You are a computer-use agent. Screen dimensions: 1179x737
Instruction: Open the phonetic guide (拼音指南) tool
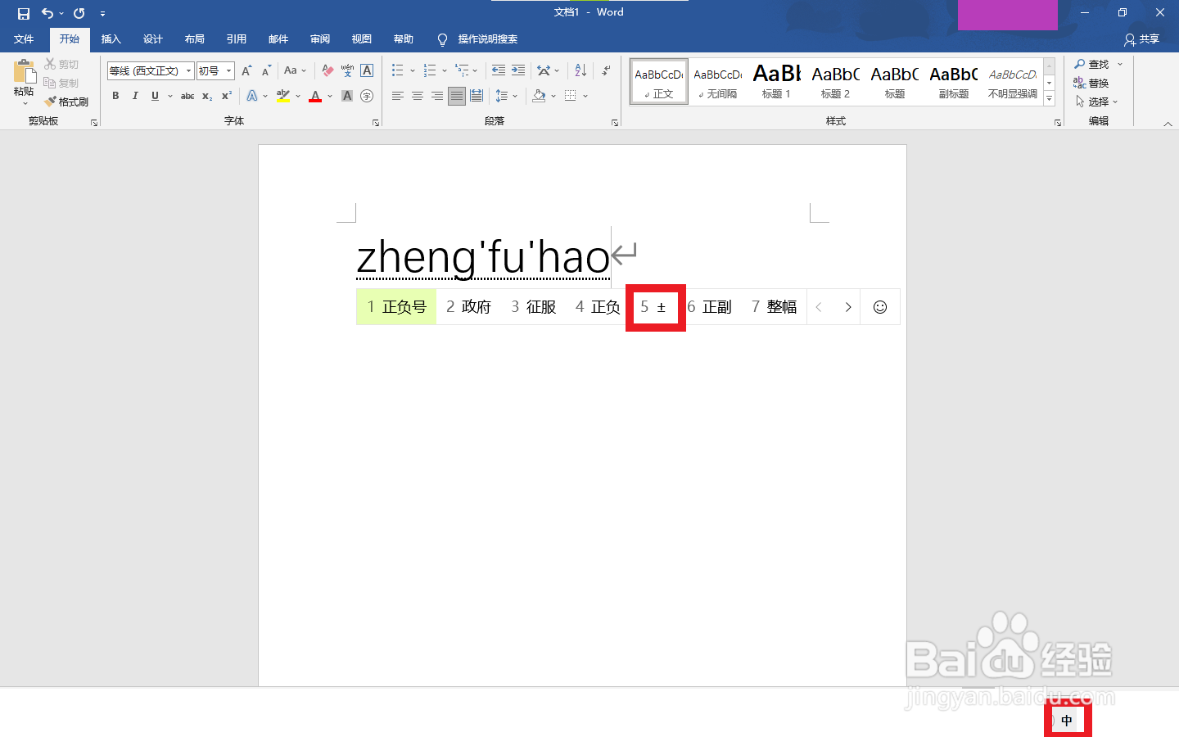click(x=346, y=70)
